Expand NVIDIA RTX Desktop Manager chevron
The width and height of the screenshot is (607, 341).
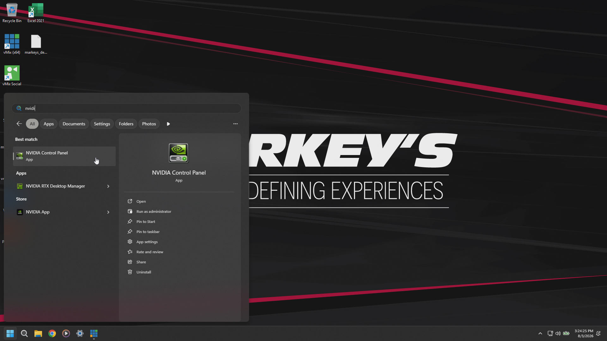[x=108, y=186]
